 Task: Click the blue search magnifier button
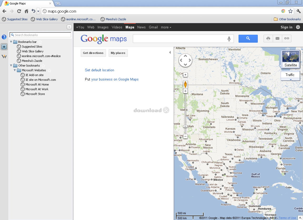tap(248, 39)
